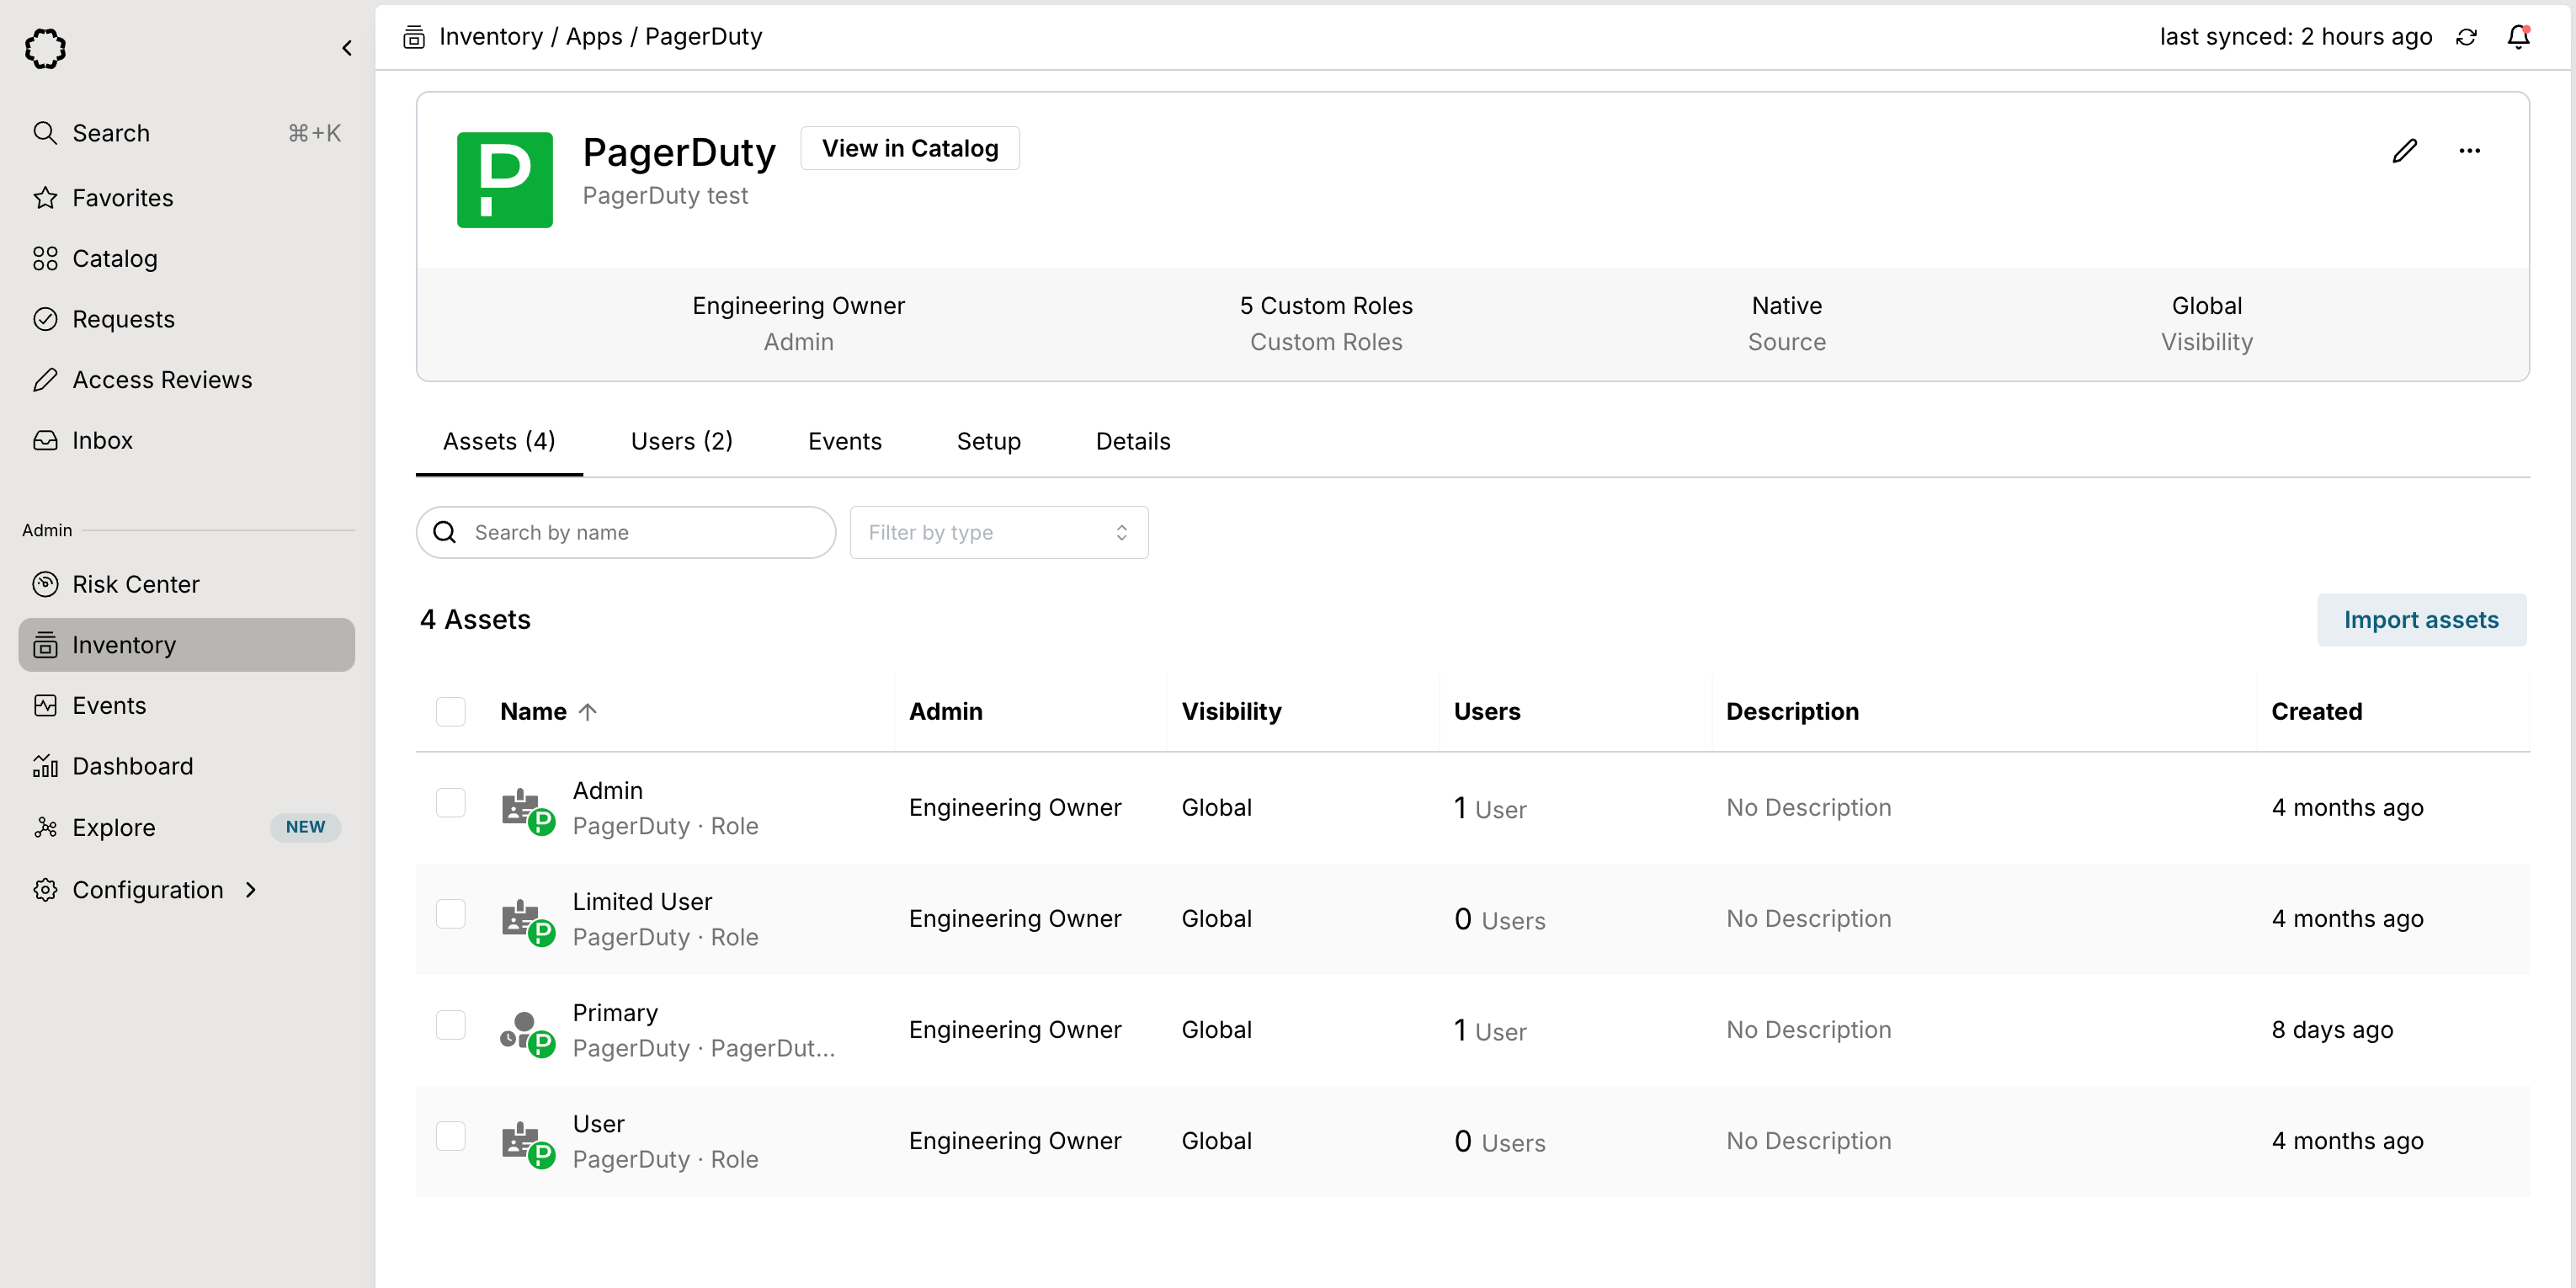
Task: Open the Explore section
Action: [x=114, y=827]
